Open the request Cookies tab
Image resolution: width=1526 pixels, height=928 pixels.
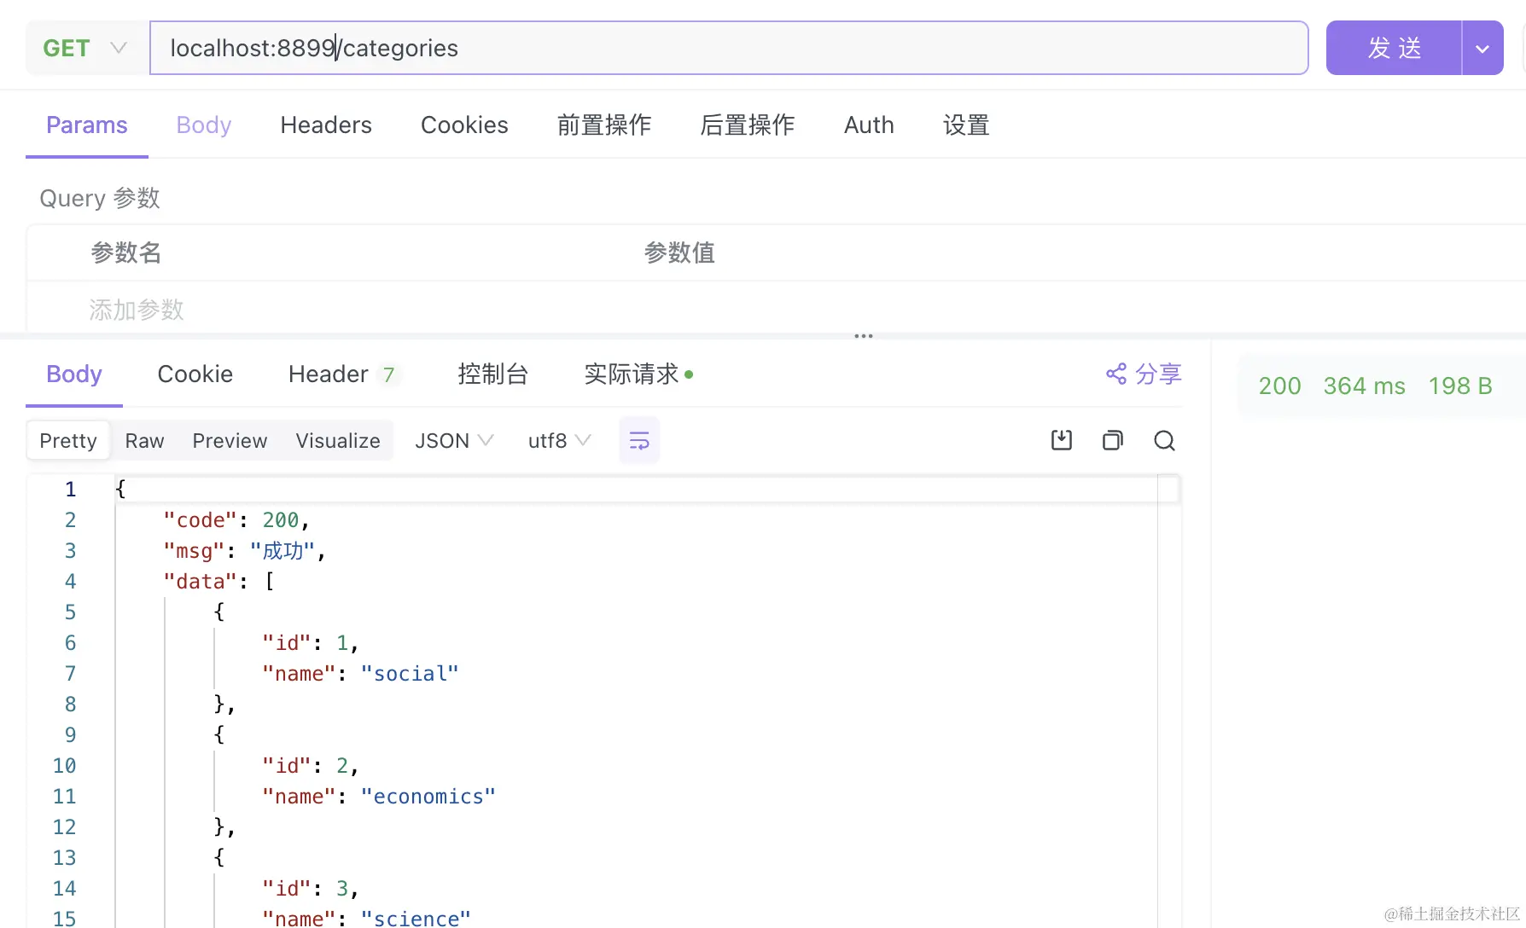[464, 125]
